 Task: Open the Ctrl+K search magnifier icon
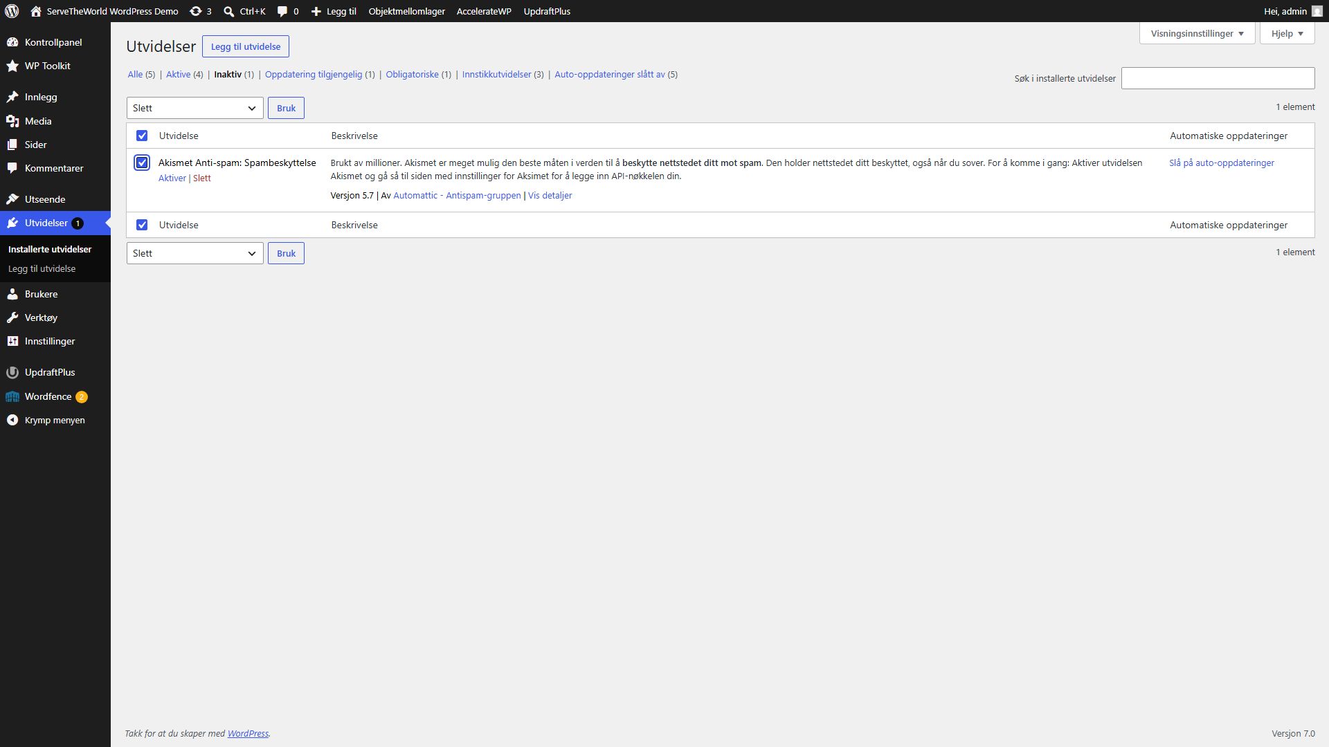click(228, 11)
